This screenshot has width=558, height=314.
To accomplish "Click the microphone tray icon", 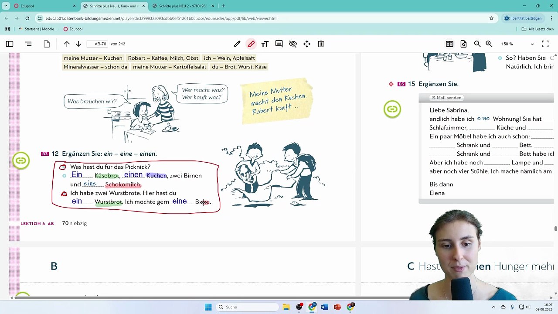I will point(512,307).
